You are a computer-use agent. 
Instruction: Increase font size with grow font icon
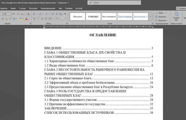tap(14, 14)
